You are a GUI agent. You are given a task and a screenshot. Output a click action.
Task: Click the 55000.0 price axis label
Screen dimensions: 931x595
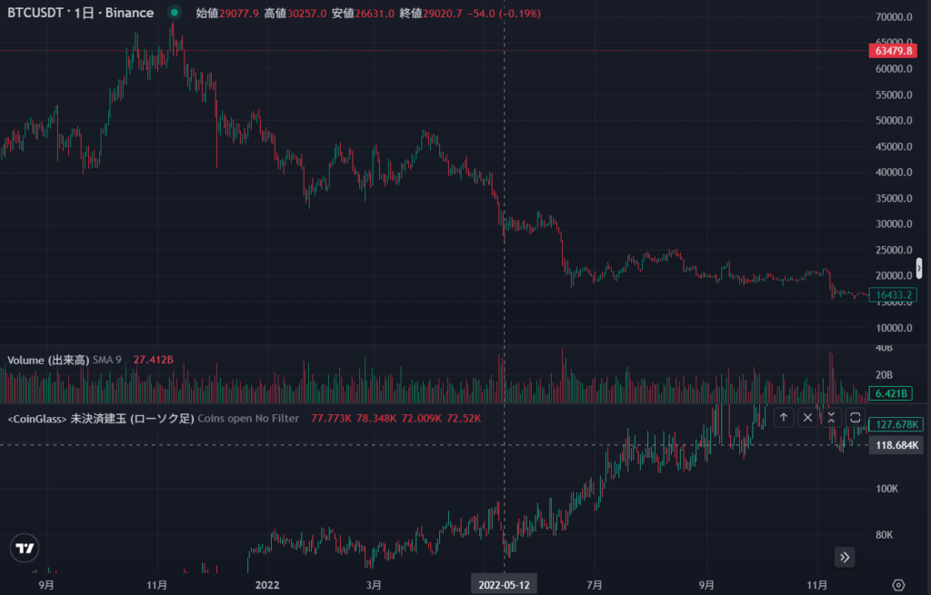[x=894, y=94]
